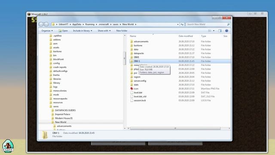Open the Include in library dropdown
The height and width of the screenshot is (155, 275).
pos(82,31)
